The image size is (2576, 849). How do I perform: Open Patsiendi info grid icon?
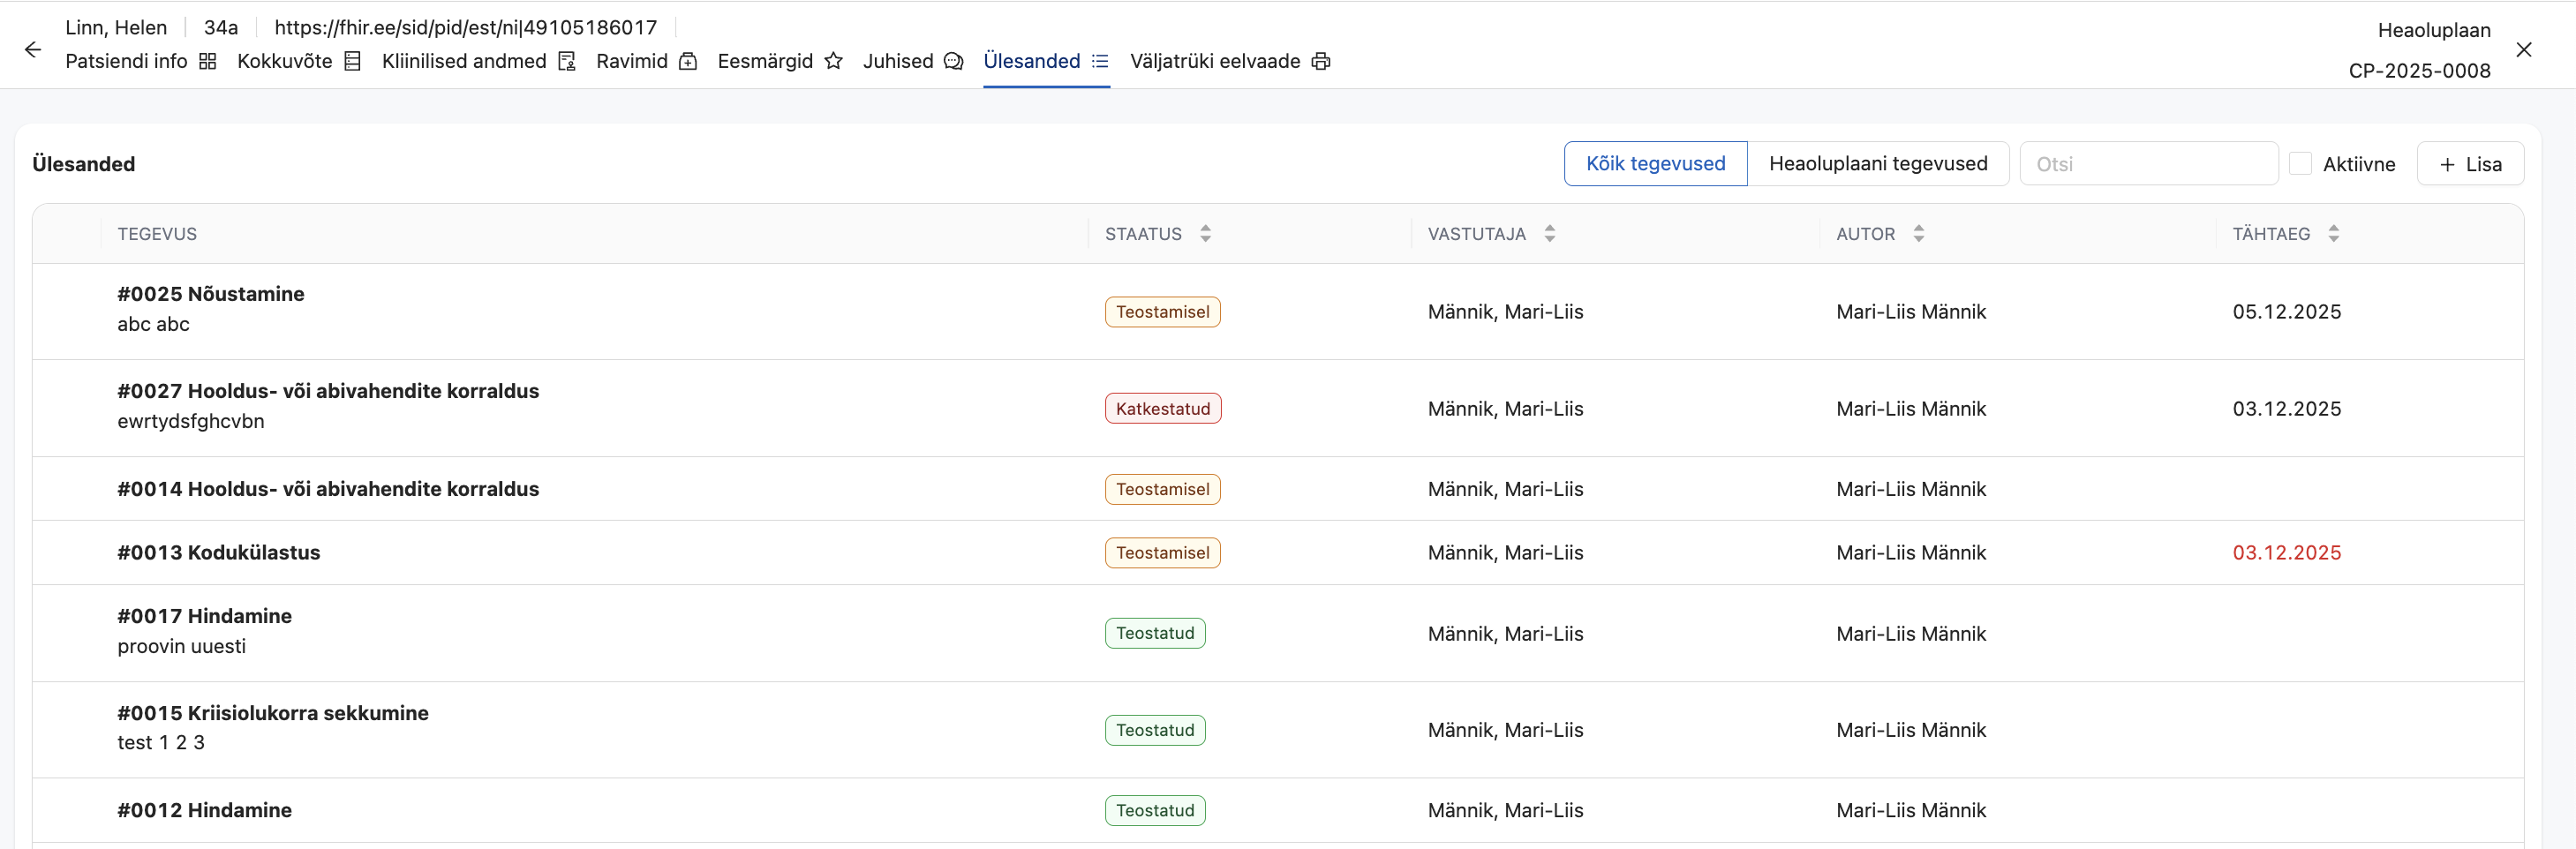tap(208, 62)
